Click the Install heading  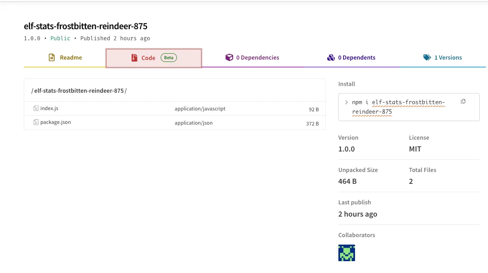tap(347, 84)
